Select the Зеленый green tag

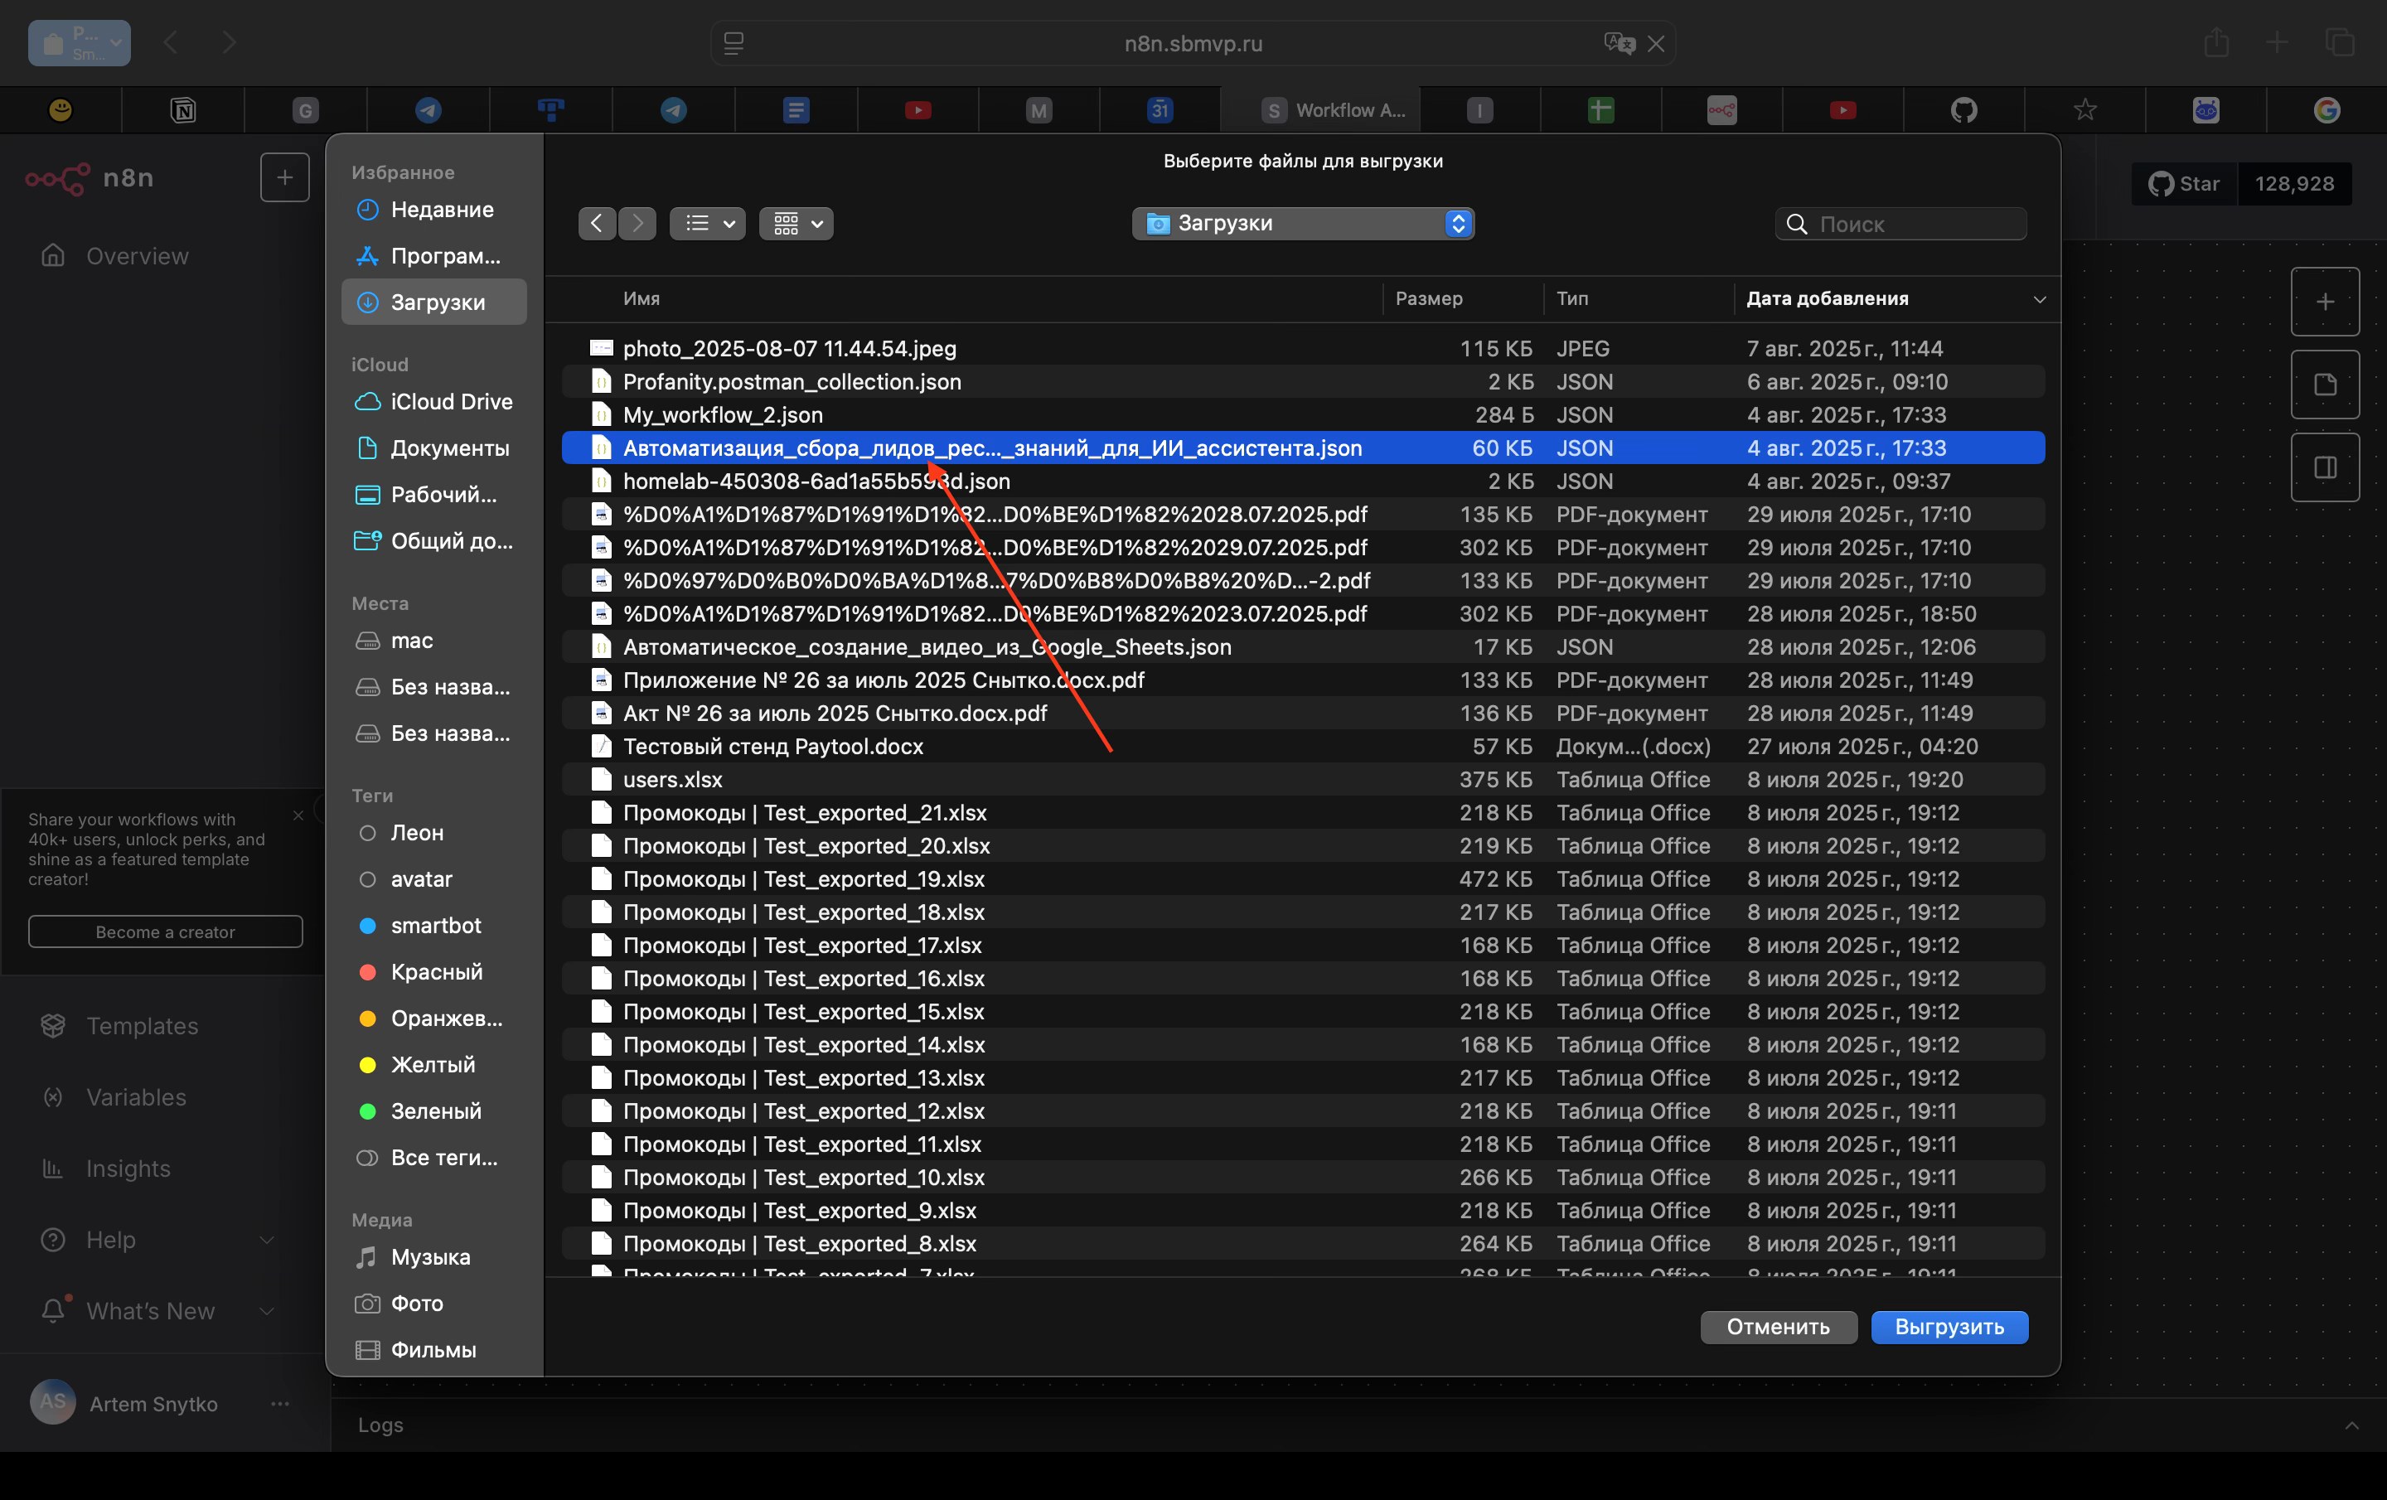click(x=435, y=1110)
